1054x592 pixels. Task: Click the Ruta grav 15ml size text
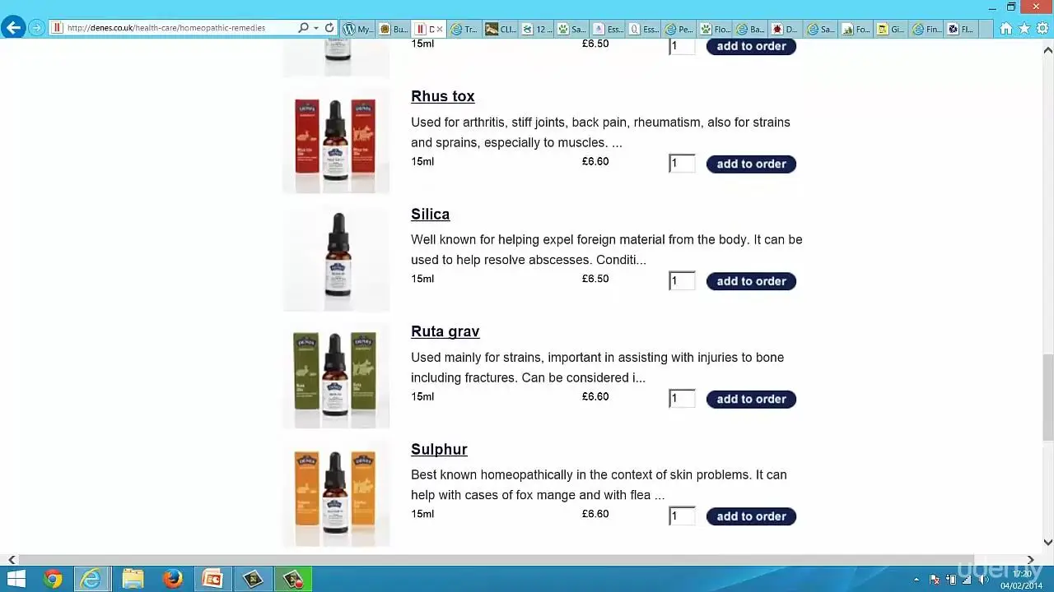(x=422, y=396)
